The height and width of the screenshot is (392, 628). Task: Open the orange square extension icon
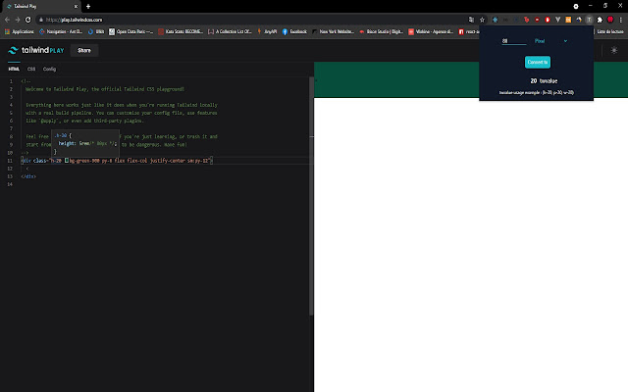(568, 20)
